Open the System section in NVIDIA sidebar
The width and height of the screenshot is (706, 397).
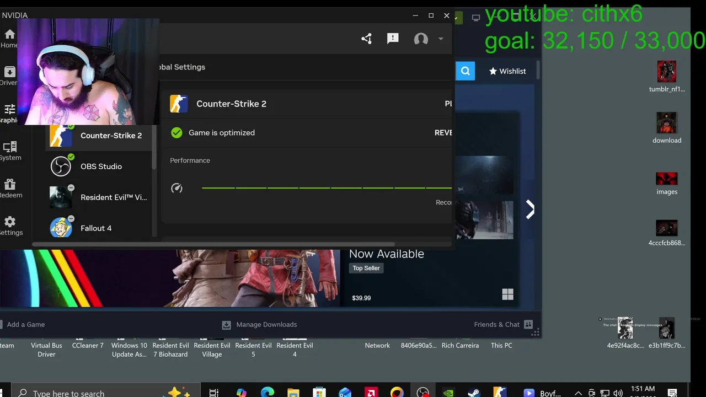9,151
